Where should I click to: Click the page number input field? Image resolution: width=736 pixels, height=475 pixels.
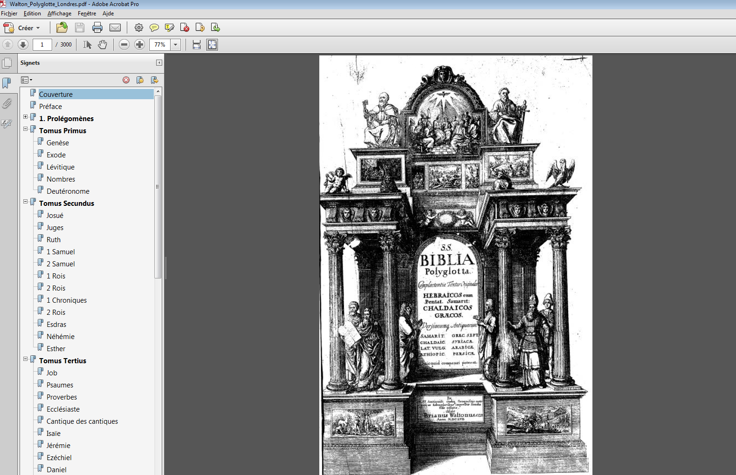(x=42, y=45)
